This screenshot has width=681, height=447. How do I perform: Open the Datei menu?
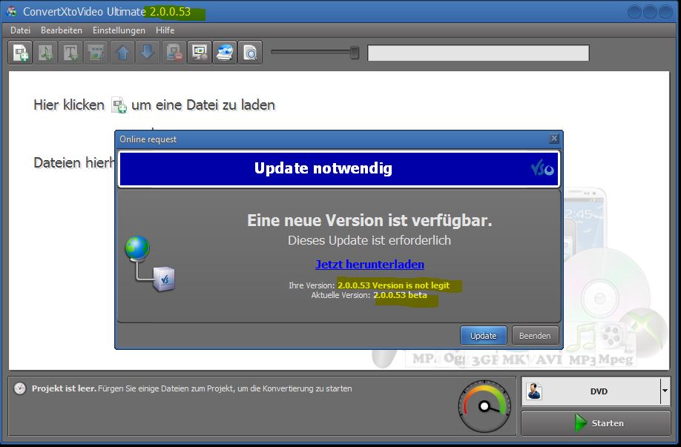coord(21,30)
